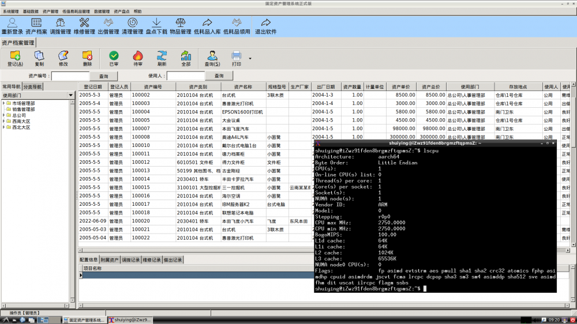577x324 pixels.
Task: Show 全部 all records icon
Action: click(186, 58)
